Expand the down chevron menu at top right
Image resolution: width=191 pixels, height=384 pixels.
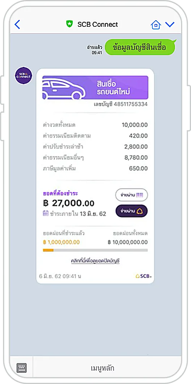[x=170, y=24]
